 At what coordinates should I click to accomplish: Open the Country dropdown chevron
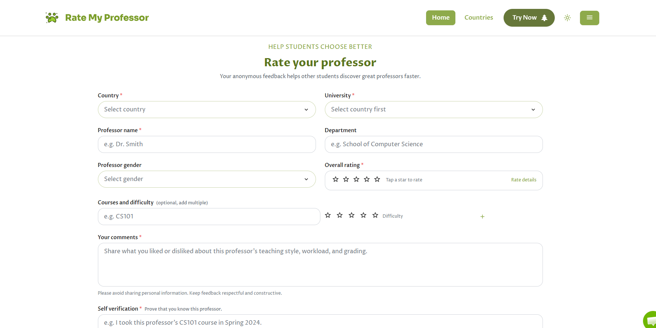pyautogui.click(x=306, y=110)
